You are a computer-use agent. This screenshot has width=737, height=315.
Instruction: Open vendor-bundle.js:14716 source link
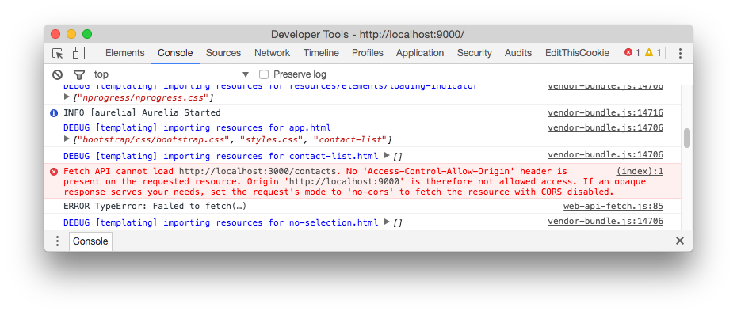(x=605, y=112)
